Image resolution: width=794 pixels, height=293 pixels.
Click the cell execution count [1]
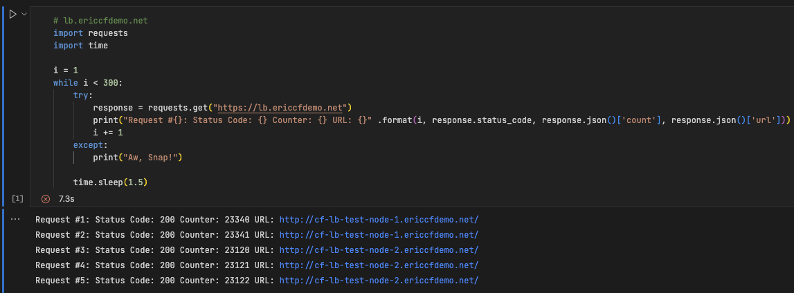point(17,198)
